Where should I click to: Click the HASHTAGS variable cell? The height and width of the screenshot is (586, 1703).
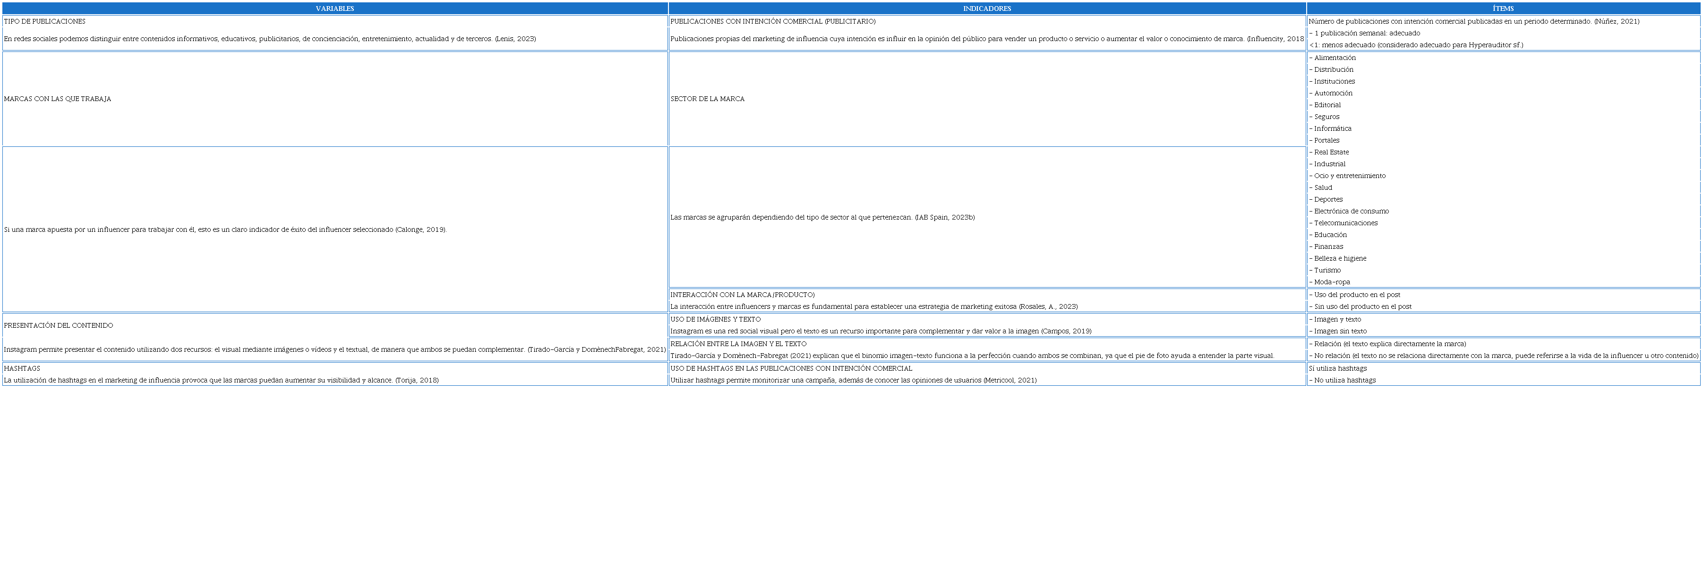[x=23, y=369]
